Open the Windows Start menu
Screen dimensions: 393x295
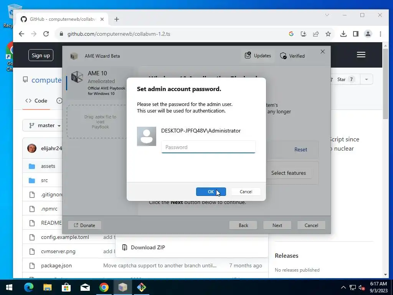pos(9,287)
